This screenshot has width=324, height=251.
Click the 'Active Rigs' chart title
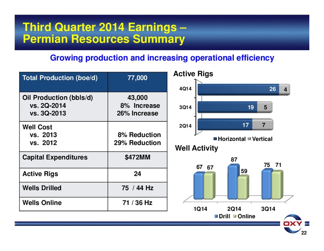click(x=193, y=74)
